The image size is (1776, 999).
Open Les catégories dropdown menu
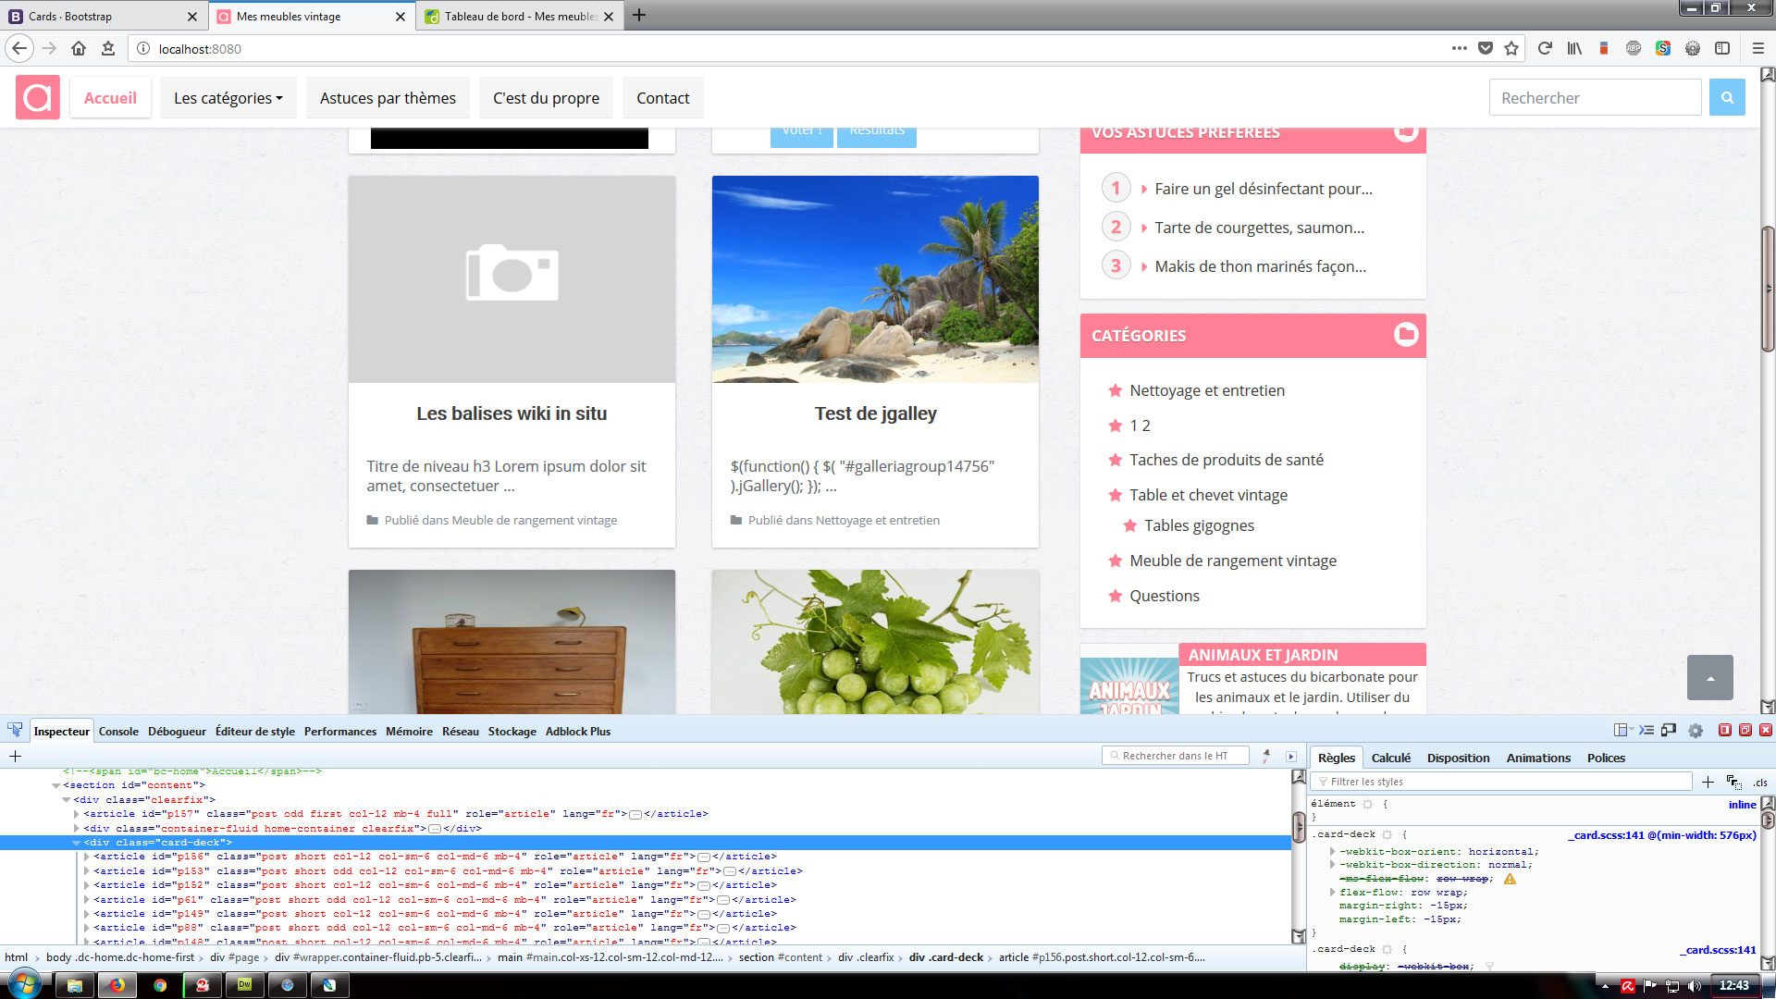click(x=228, y=98)
